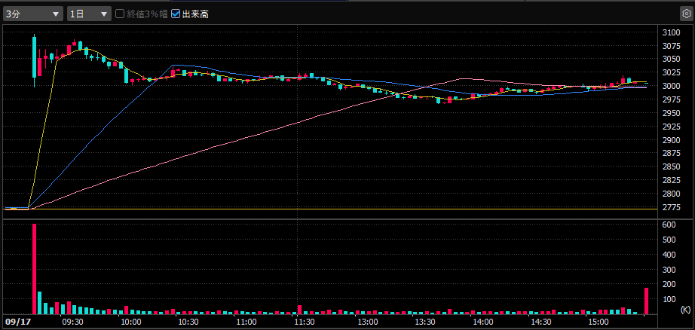Enable the 終値3%幅 checkbox
The image size is (695, 330).
[x=120, y=14]
